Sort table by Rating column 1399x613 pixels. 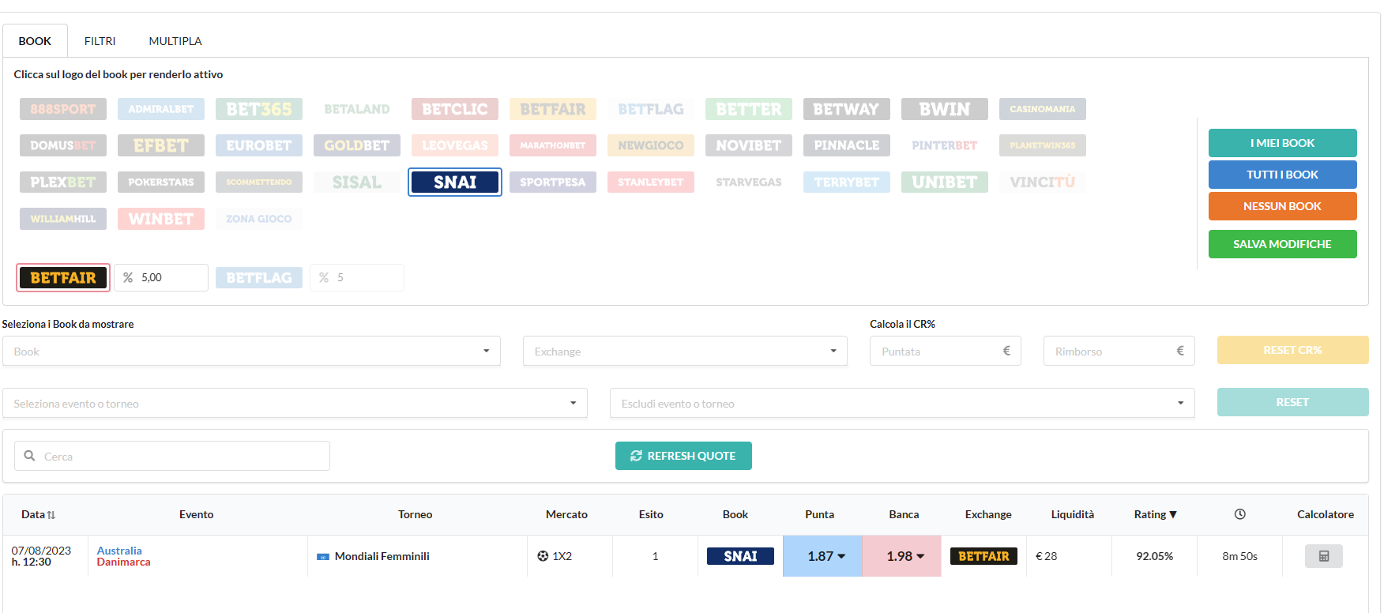(x=1155, y=514)
